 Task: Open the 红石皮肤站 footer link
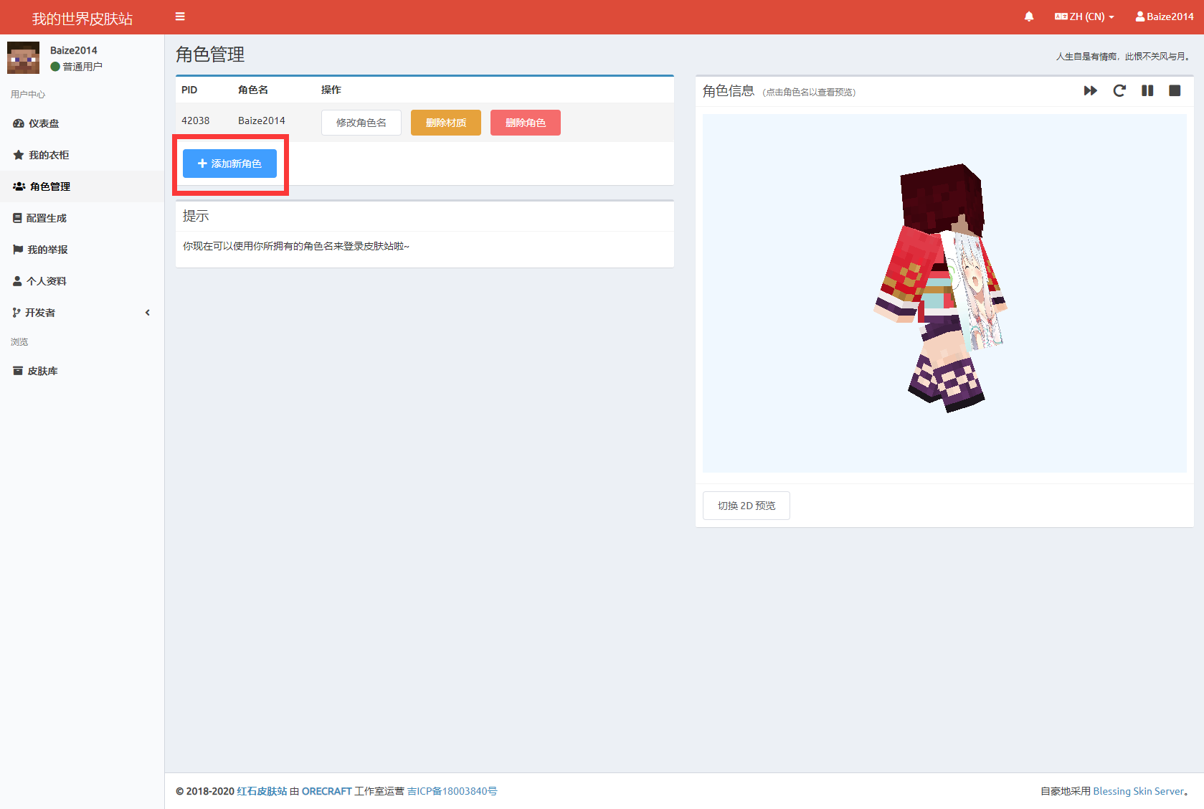(x=262, y=791)
